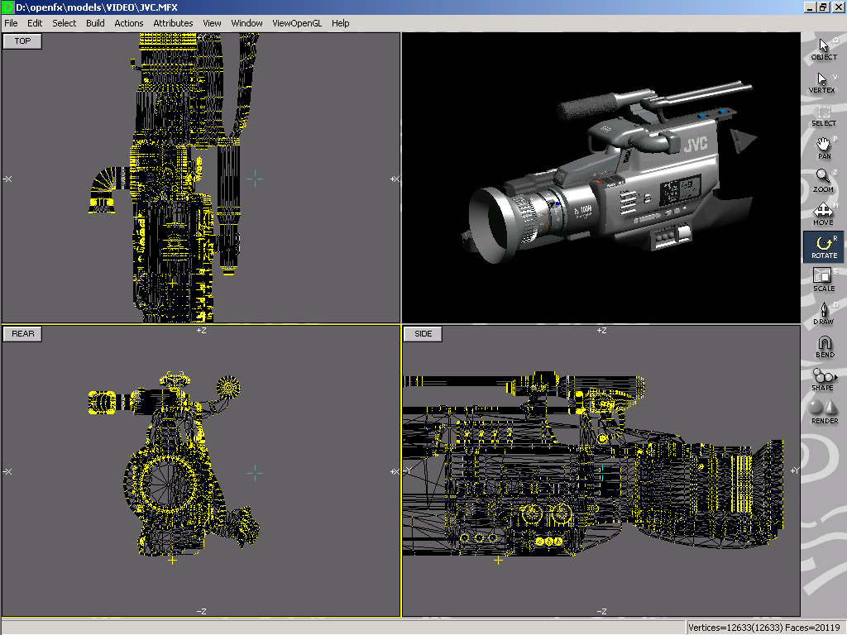Choose the Select tool

[x=823, y=115]
